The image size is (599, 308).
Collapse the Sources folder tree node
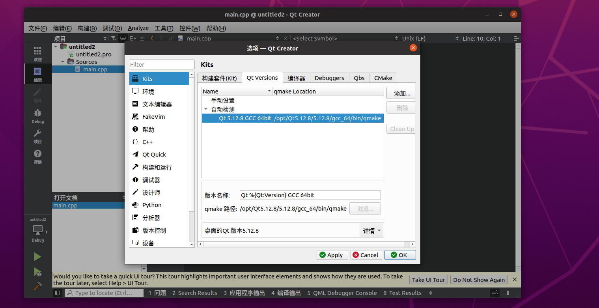point(63,62)
